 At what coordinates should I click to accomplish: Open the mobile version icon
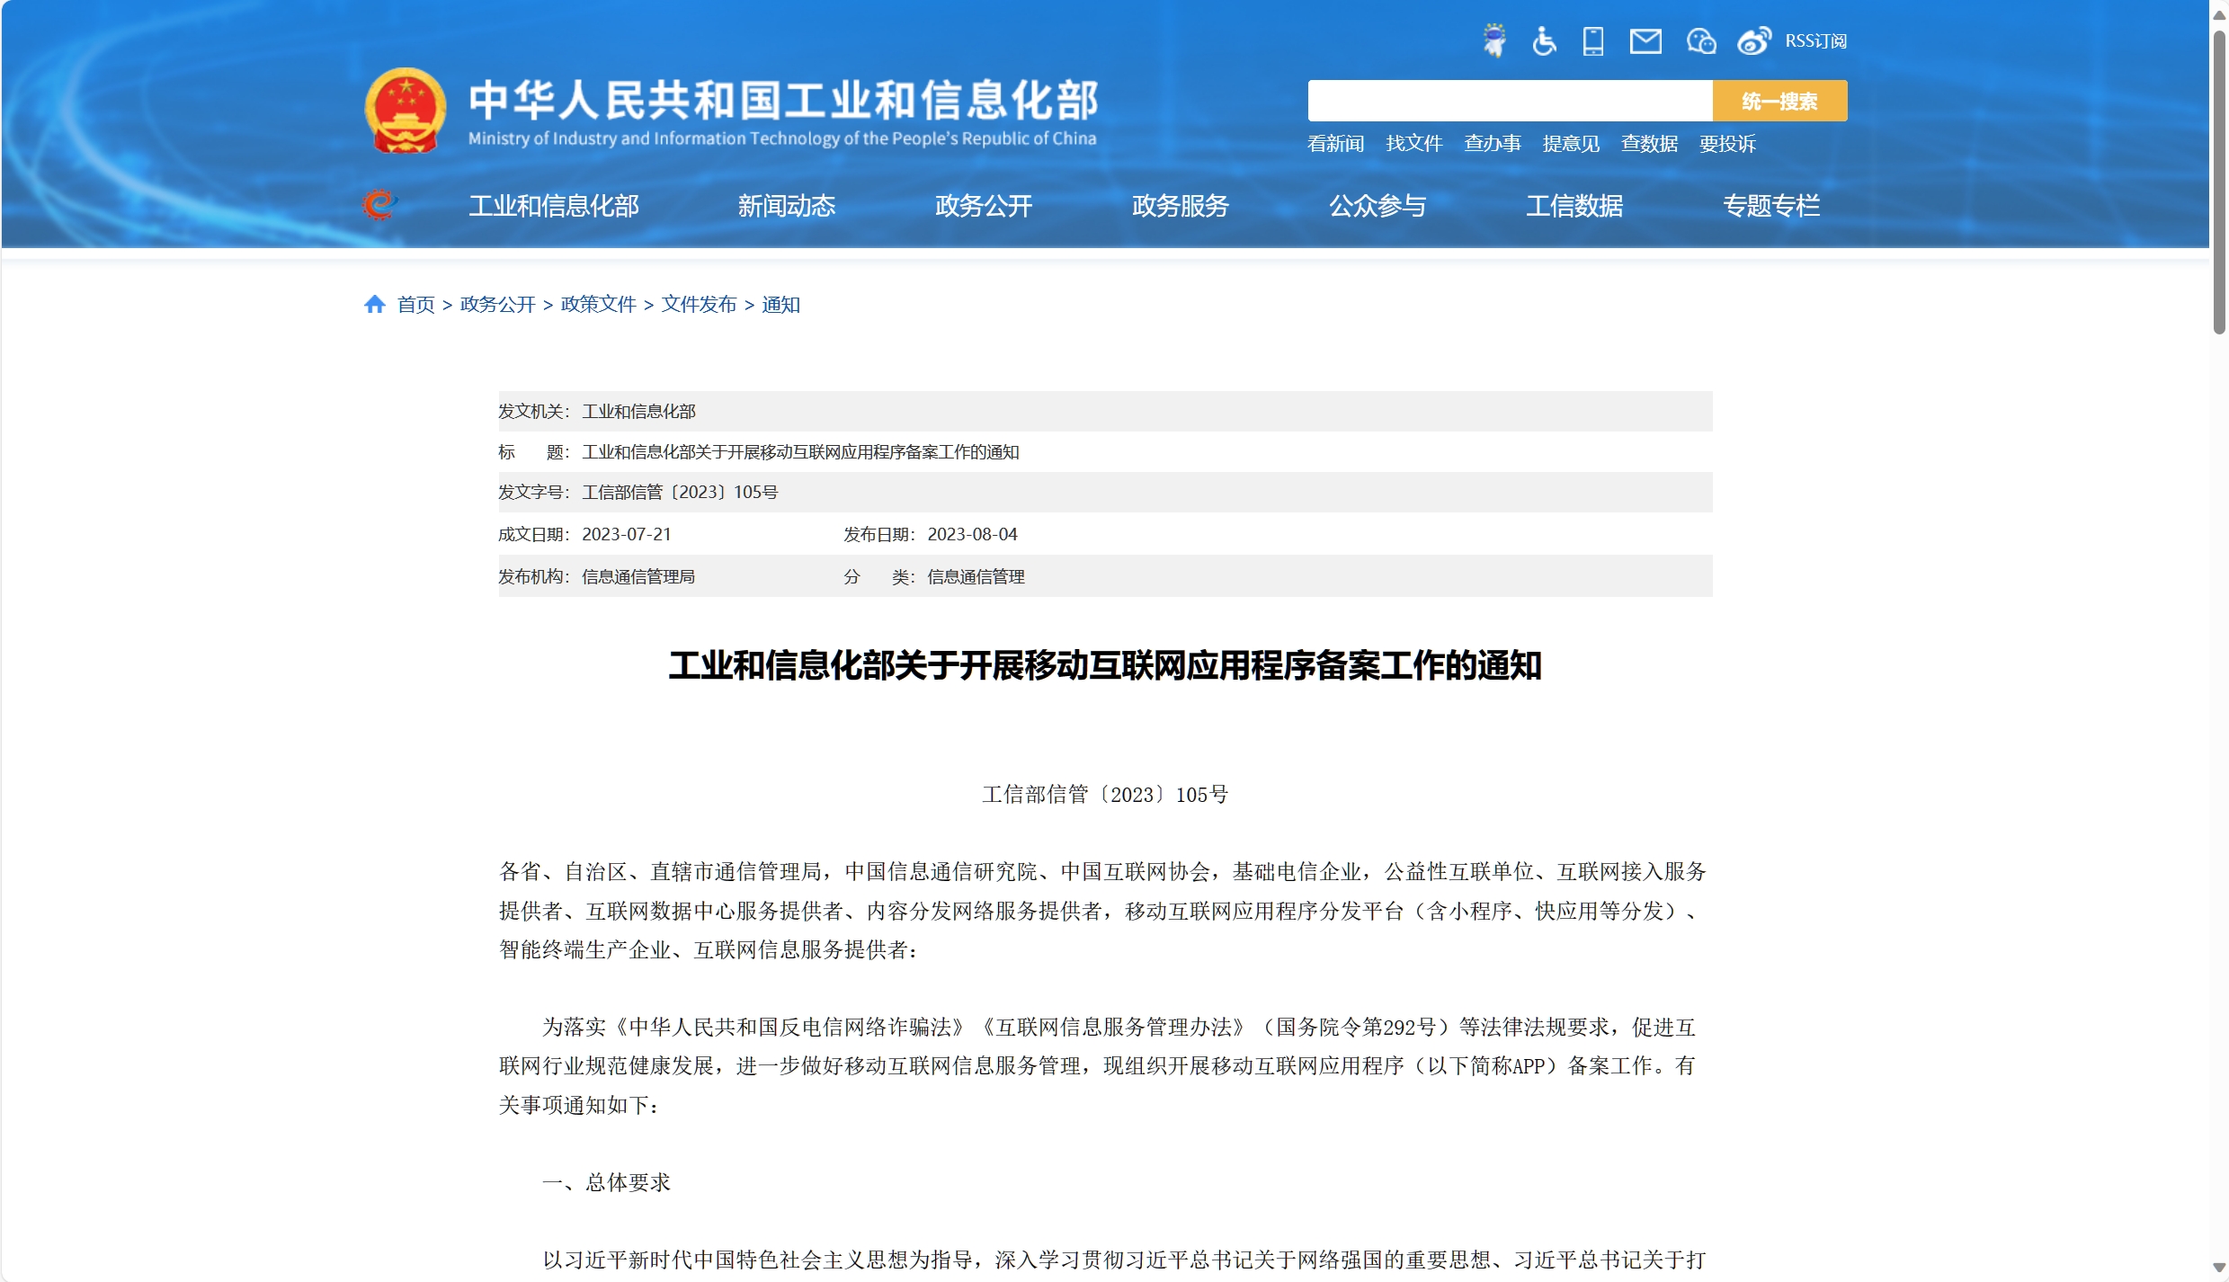(x=1592, y=40)
